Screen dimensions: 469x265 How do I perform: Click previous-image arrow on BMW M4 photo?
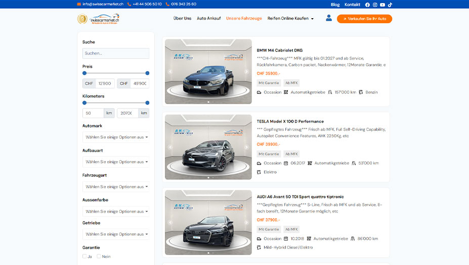tap(170, 72)
